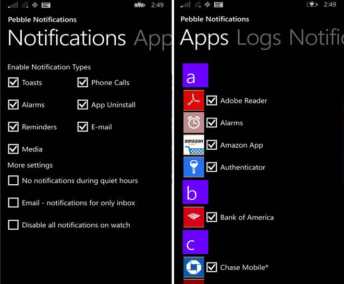Open the letter 'c' jump list tile
Screen dimensions: 344x284
[195, 242]
